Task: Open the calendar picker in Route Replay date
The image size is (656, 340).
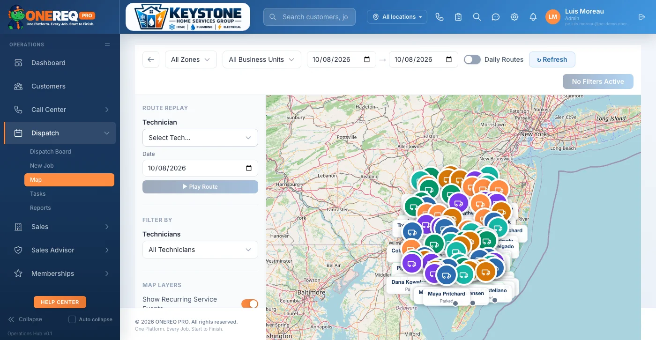Action: pyautogui.click(x=249, y=168)
